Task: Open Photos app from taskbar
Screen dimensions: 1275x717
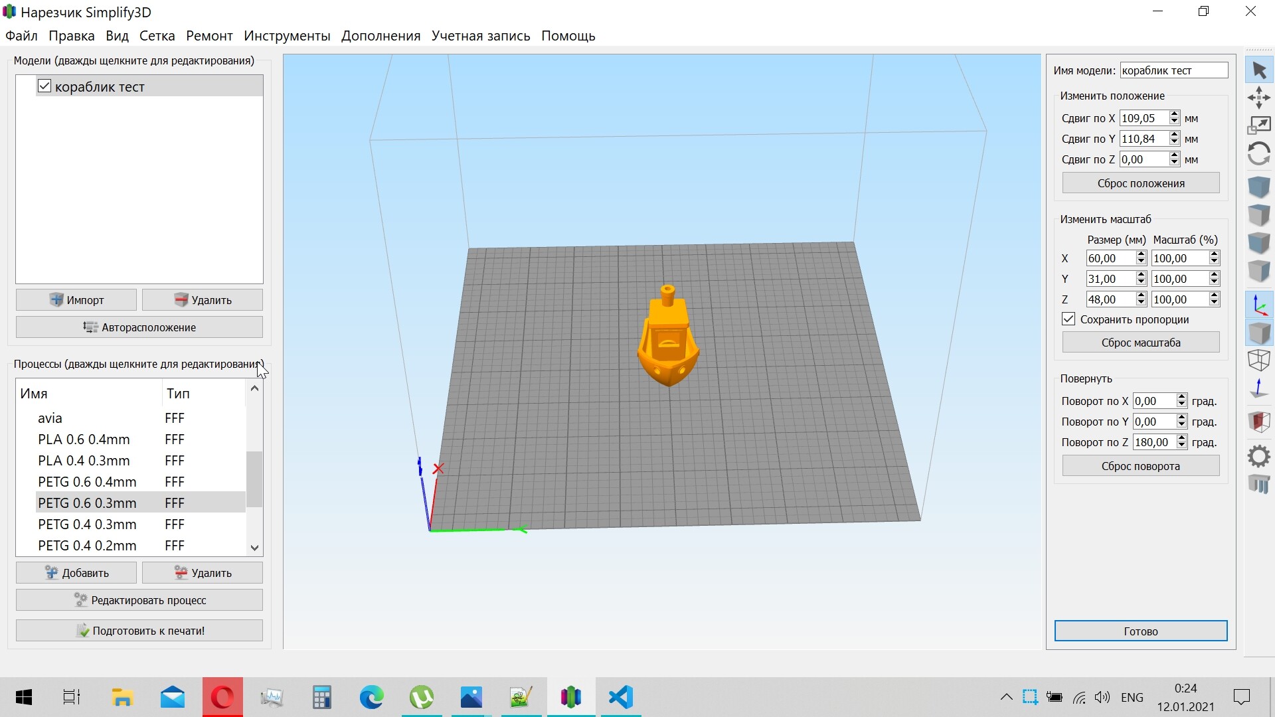Action: coord(471,697)
